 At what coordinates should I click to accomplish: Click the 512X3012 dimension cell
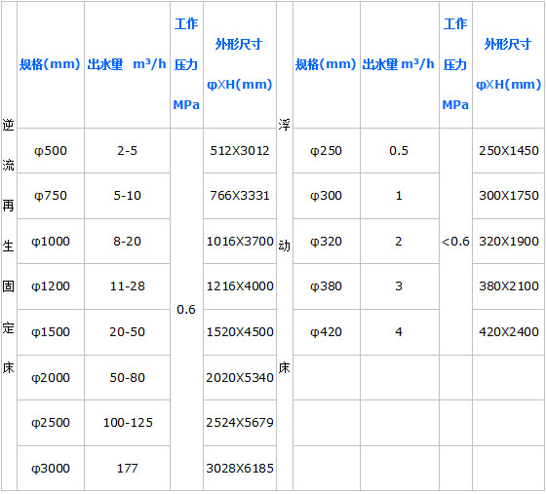click(x=240, y=151)
